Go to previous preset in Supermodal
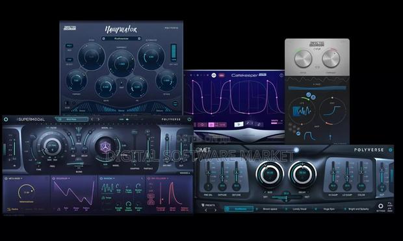The height and width of the screenshot is (241, 403). (x=92, y=120)
